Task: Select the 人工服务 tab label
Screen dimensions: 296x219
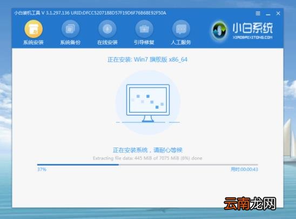Action: pyautogui.click(x=181, y=42)
